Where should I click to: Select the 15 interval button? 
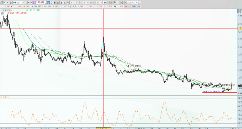pyautogui.click(x=84, y=3)
